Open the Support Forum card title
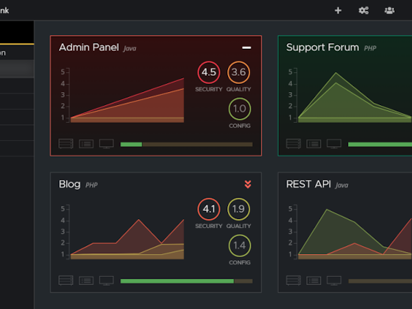The image size is (412, 309). [x=323, y=47]
